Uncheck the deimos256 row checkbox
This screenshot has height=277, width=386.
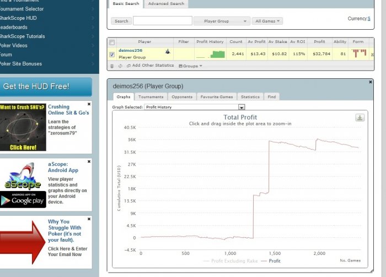(x=112, y=55)
